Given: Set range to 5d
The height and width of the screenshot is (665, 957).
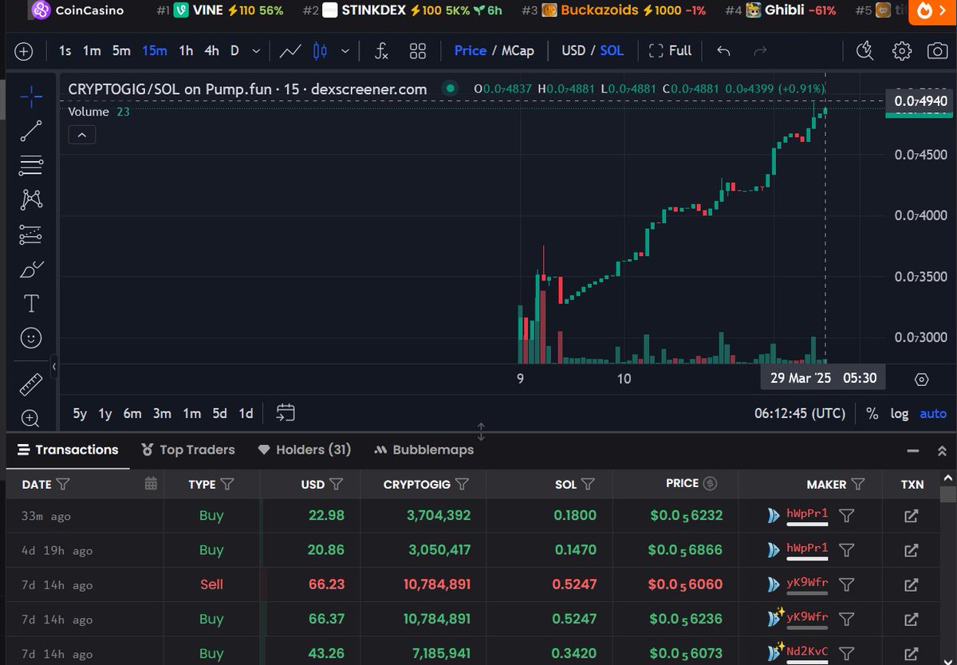Looking at the screenshot, I should (219, 413).
